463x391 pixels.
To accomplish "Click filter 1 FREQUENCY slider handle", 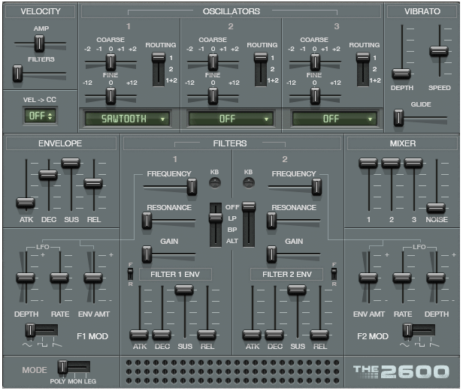I will point(192,187).
